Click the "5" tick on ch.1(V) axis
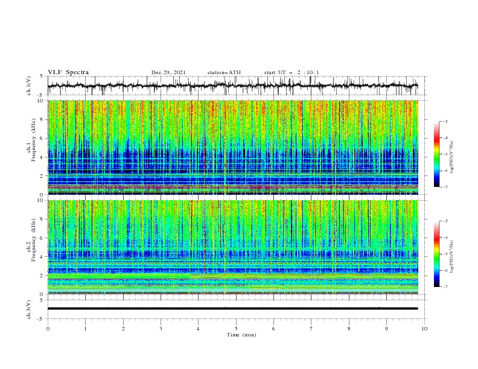The image size is (478, 369). coord(42,76)
